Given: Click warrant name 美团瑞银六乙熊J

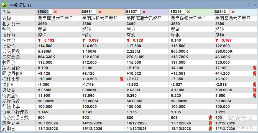Looking at the screenshot, I should pos(188,18).
